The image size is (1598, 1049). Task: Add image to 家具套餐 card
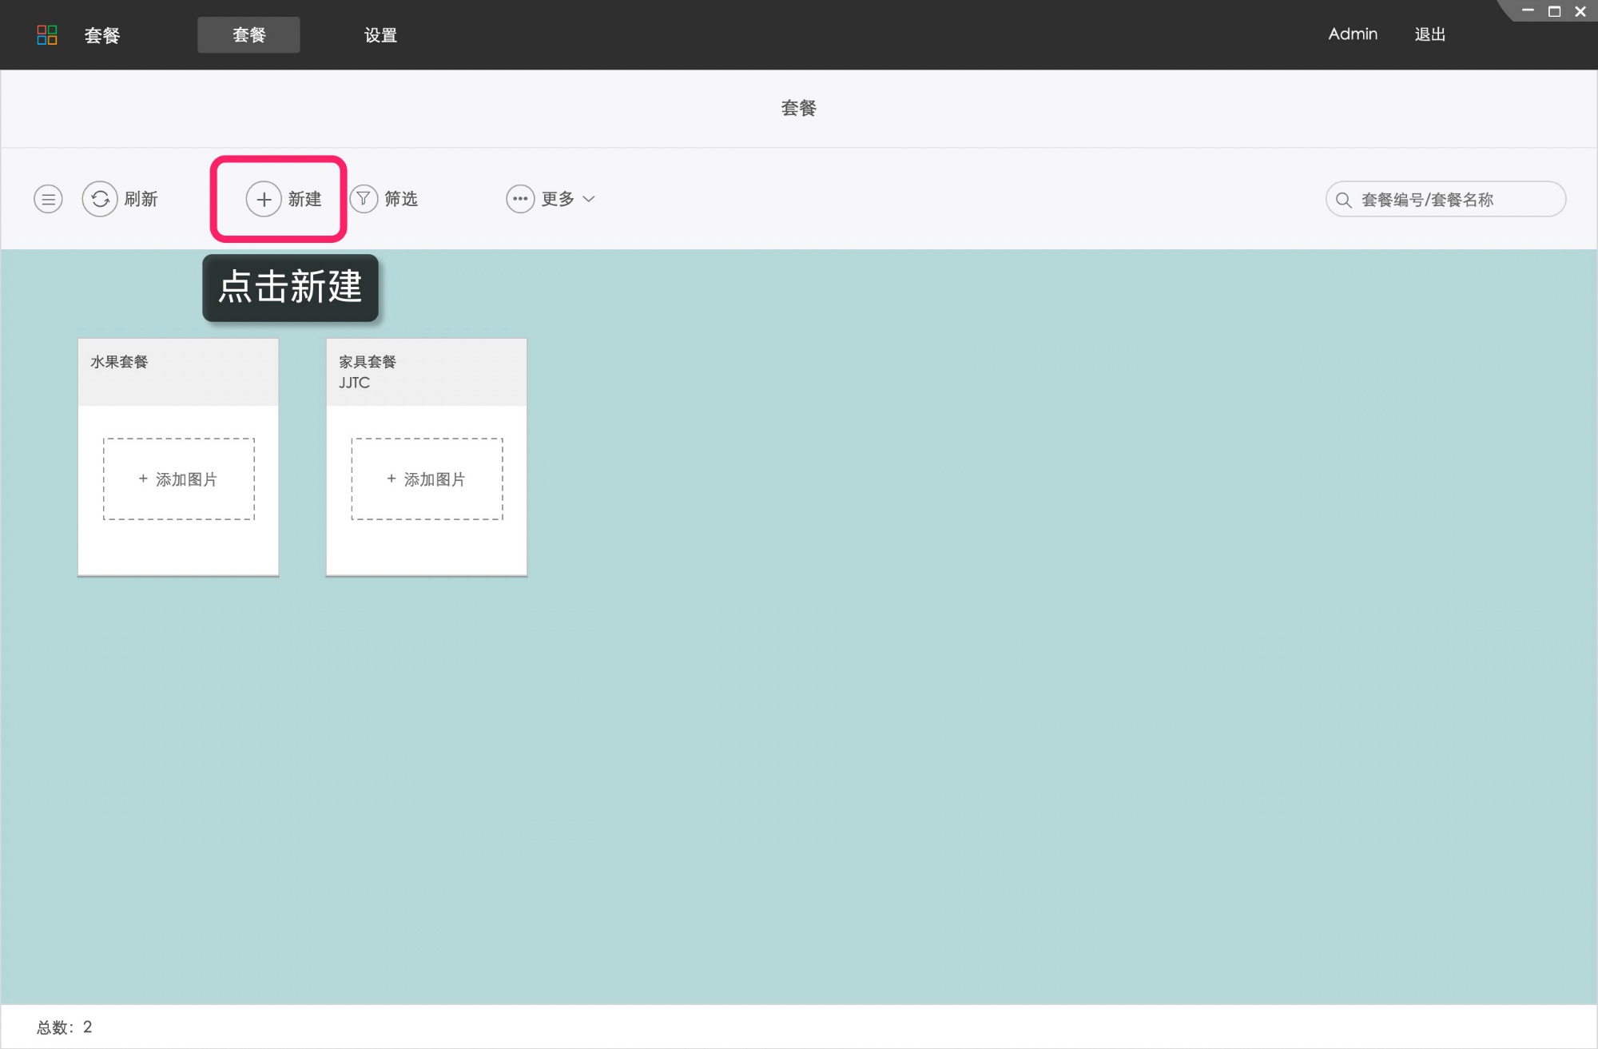(x=427, y=479)
